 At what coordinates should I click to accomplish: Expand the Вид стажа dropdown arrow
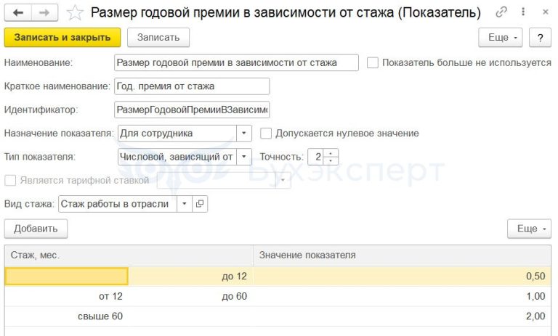(185, 204)
